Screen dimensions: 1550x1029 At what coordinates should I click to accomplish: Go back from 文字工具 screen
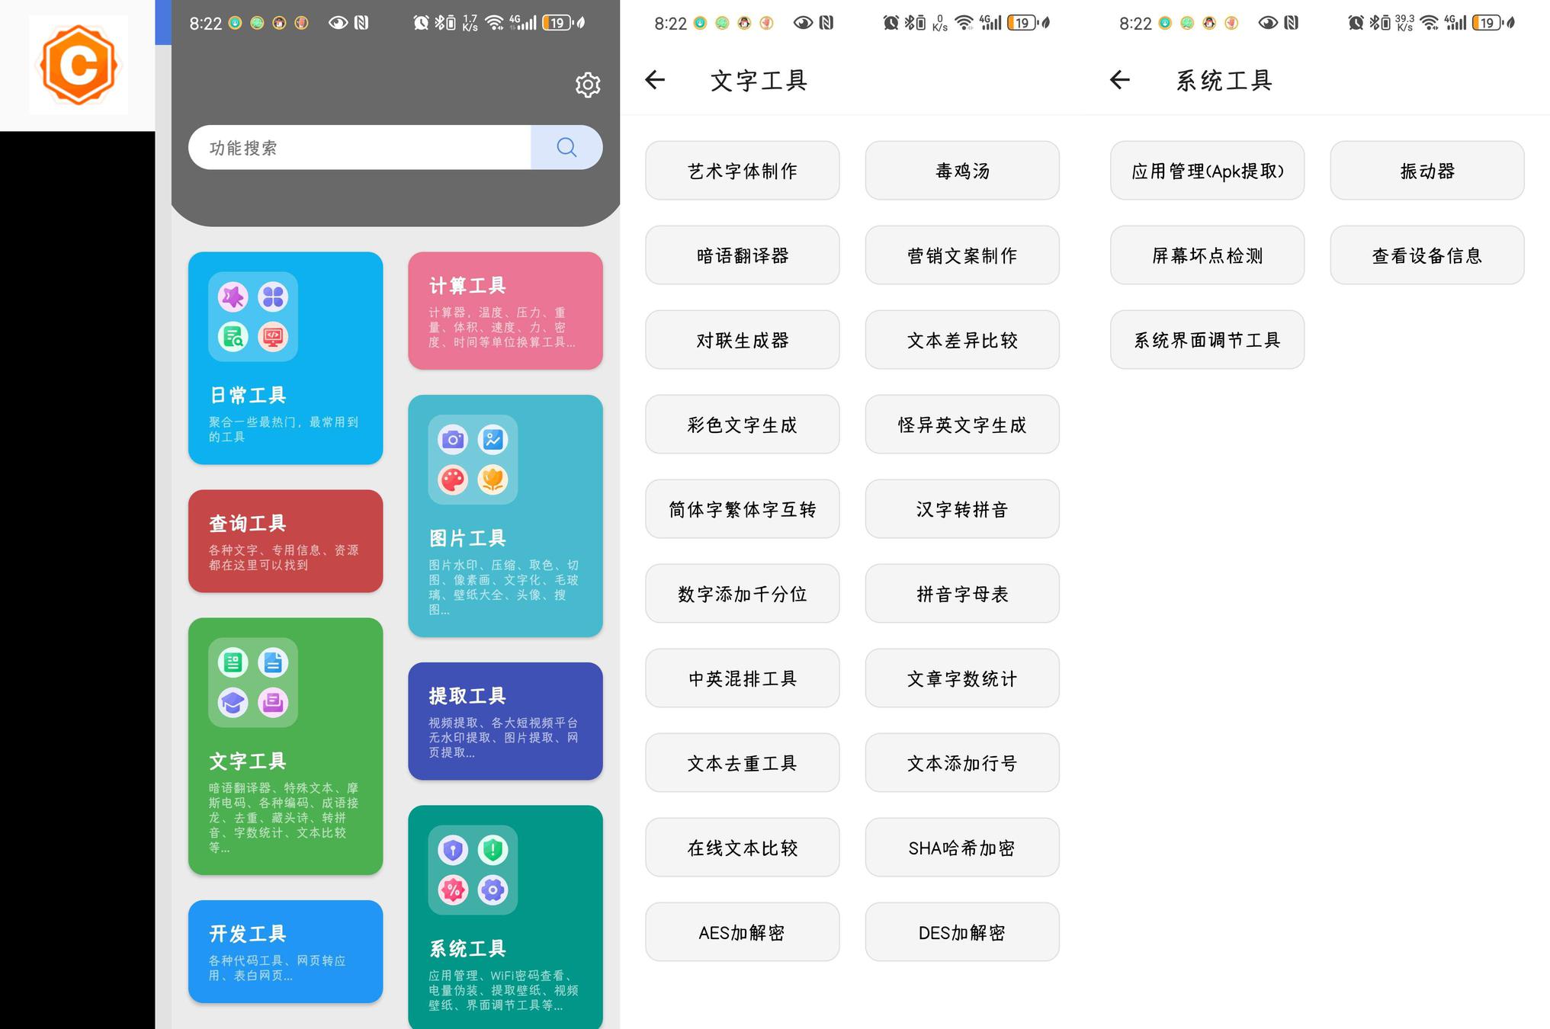[655, 80]
